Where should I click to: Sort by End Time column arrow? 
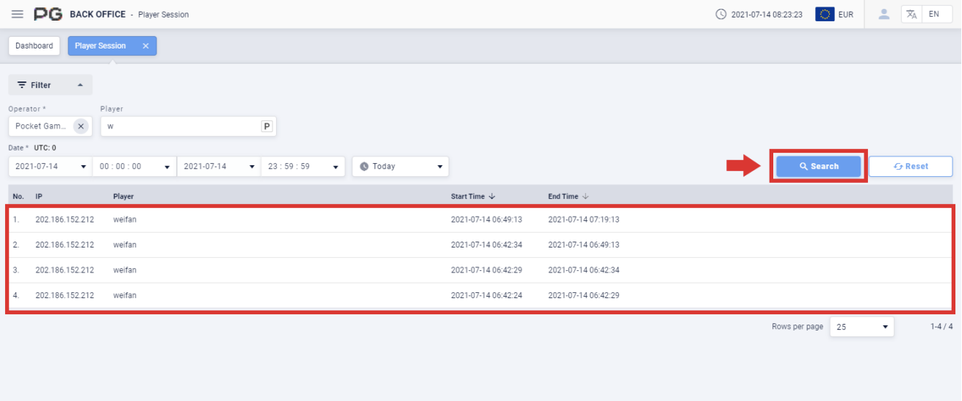585,197
